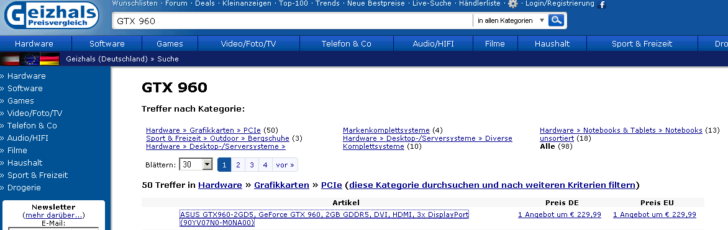Click 'diese Kategorie durchsuchen' filter link
728x230 pixels.
click(x=492, y=185)
